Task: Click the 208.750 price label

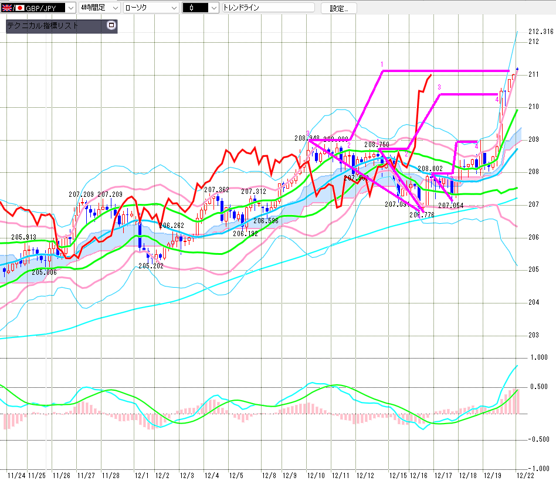Action: [376, 144]
